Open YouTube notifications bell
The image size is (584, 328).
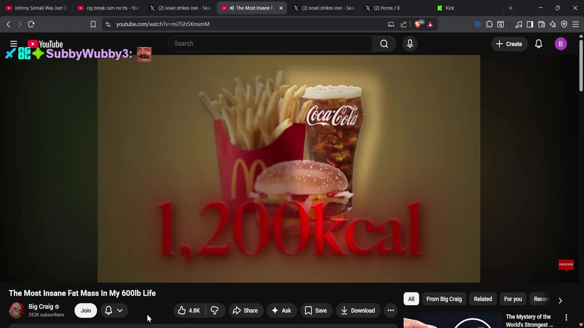(x=538, y=44)
